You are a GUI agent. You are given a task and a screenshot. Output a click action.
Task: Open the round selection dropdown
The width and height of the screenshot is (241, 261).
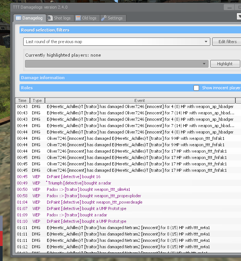(x=206, y=42)
